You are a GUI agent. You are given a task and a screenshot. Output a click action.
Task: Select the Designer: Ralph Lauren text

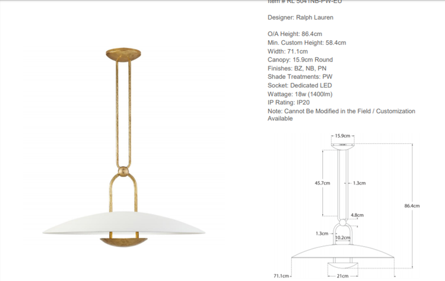click(x=300, y=18)
